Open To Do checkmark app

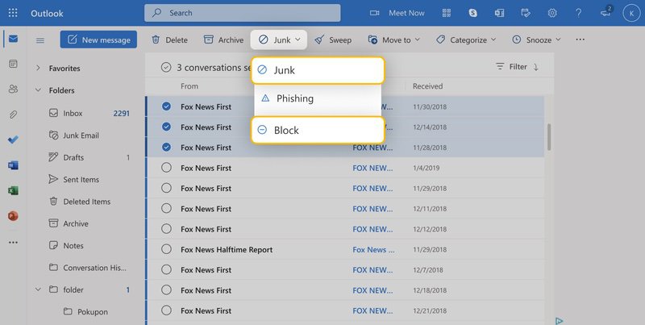click(x=13, y=140)
